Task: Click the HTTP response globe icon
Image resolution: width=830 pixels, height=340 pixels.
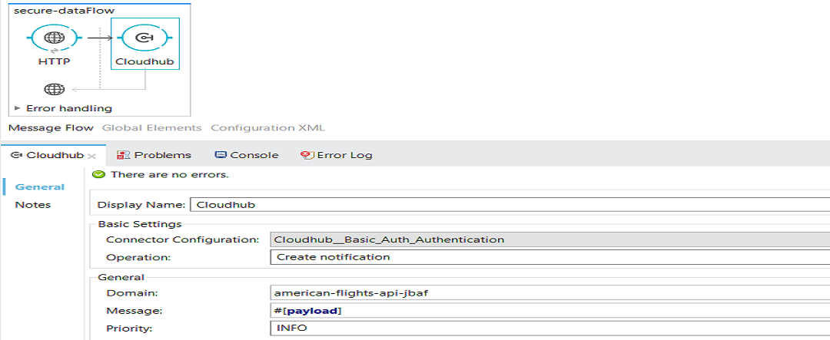Action: 55,88
